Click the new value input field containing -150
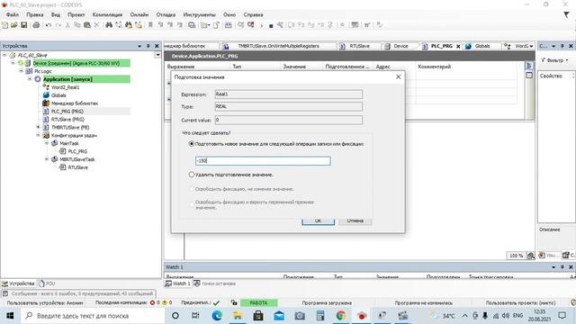The height and width of the screenshot is (324, 576). click(x=263, y=161)
